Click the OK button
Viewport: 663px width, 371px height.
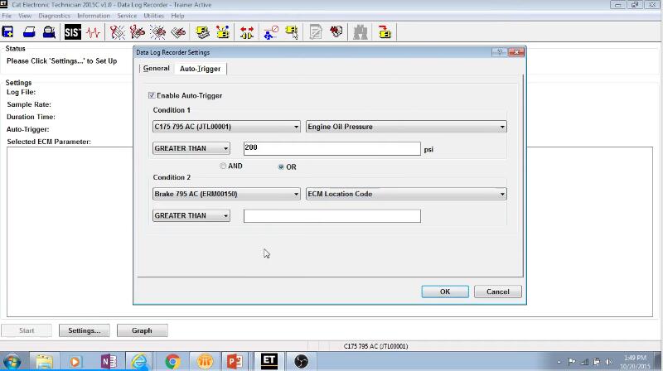(x=445, y=291)
